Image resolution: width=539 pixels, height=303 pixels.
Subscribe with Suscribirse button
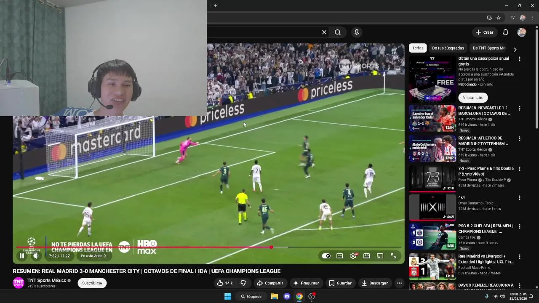[x=92, y=283]
